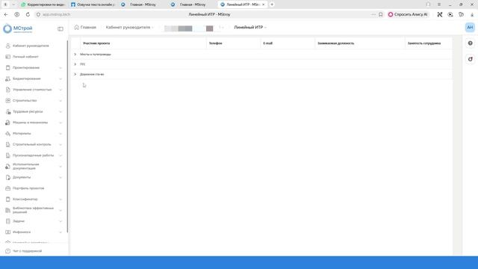The height and width of the screenshot is (269, 478).
Task: Expand the Трудовые ресурсы chevron
Action: 60,111
